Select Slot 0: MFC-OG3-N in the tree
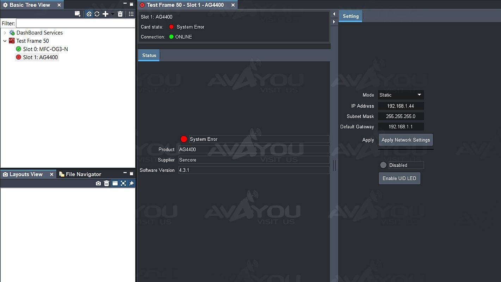This screenshot has height=282, width=501. [45, 49]
